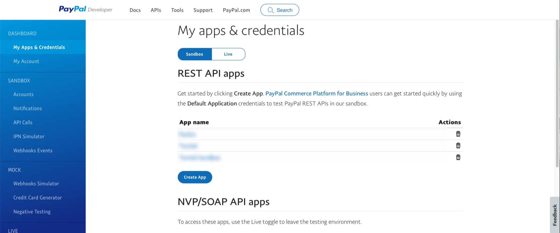Open the Docs menu
Image resolution: width=560 pixels, height=233 pixels.
click(x=135, y=10)
